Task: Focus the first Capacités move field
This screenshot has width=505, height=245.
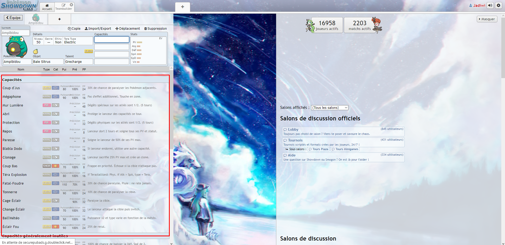Action: [x=112, y=39]
